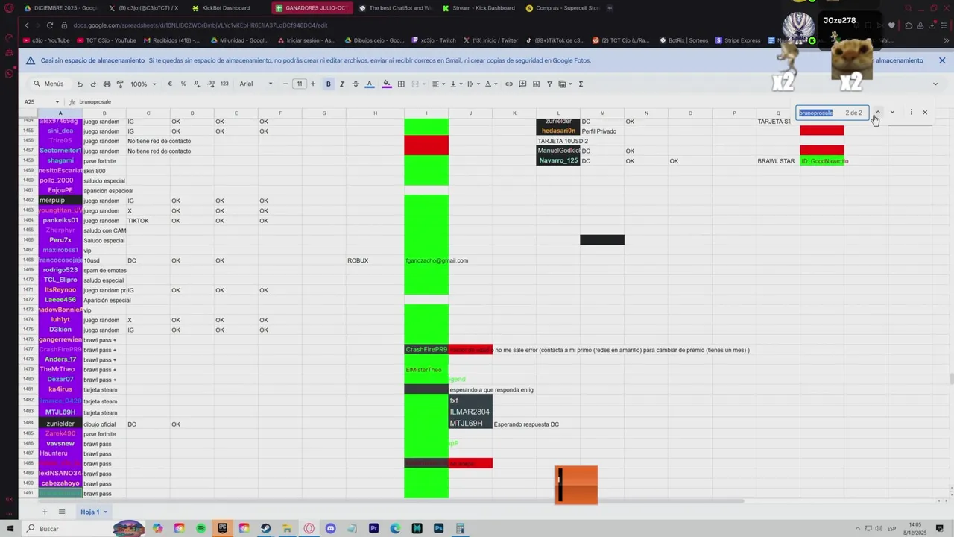954x537 pixels.
Task: Select the Paint format roller tool
Action: coord(120,84)
